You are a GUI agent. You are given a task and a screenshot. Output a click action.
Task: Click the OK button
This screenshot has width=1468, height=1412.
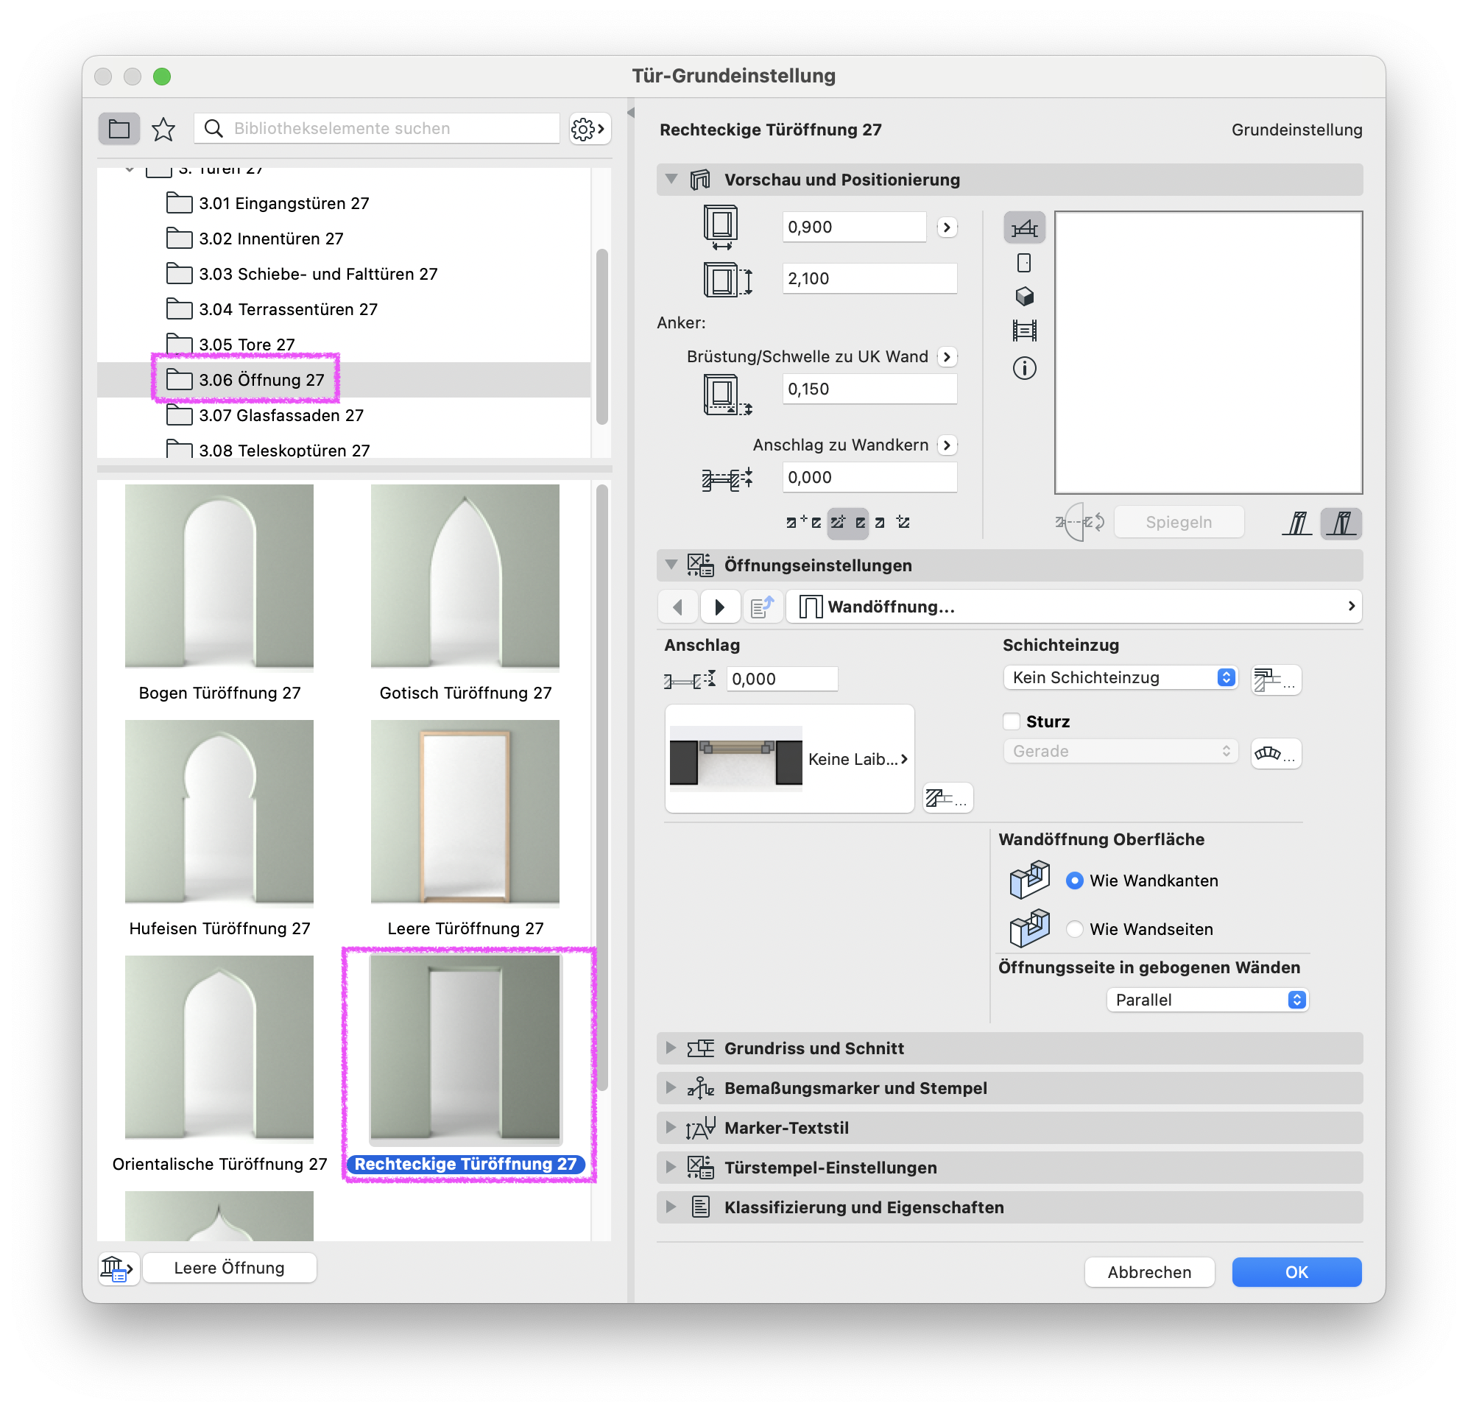pos(1296,1272)
